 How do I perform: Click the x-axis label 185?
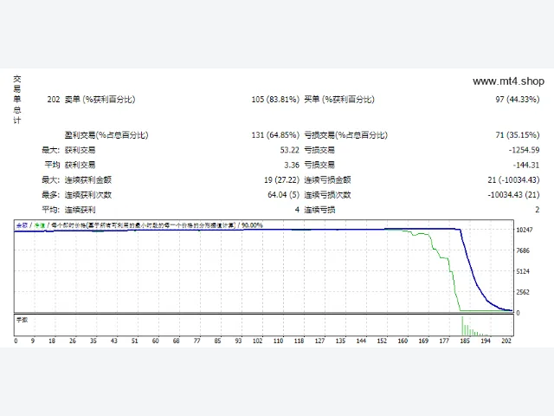pos(465,341)
